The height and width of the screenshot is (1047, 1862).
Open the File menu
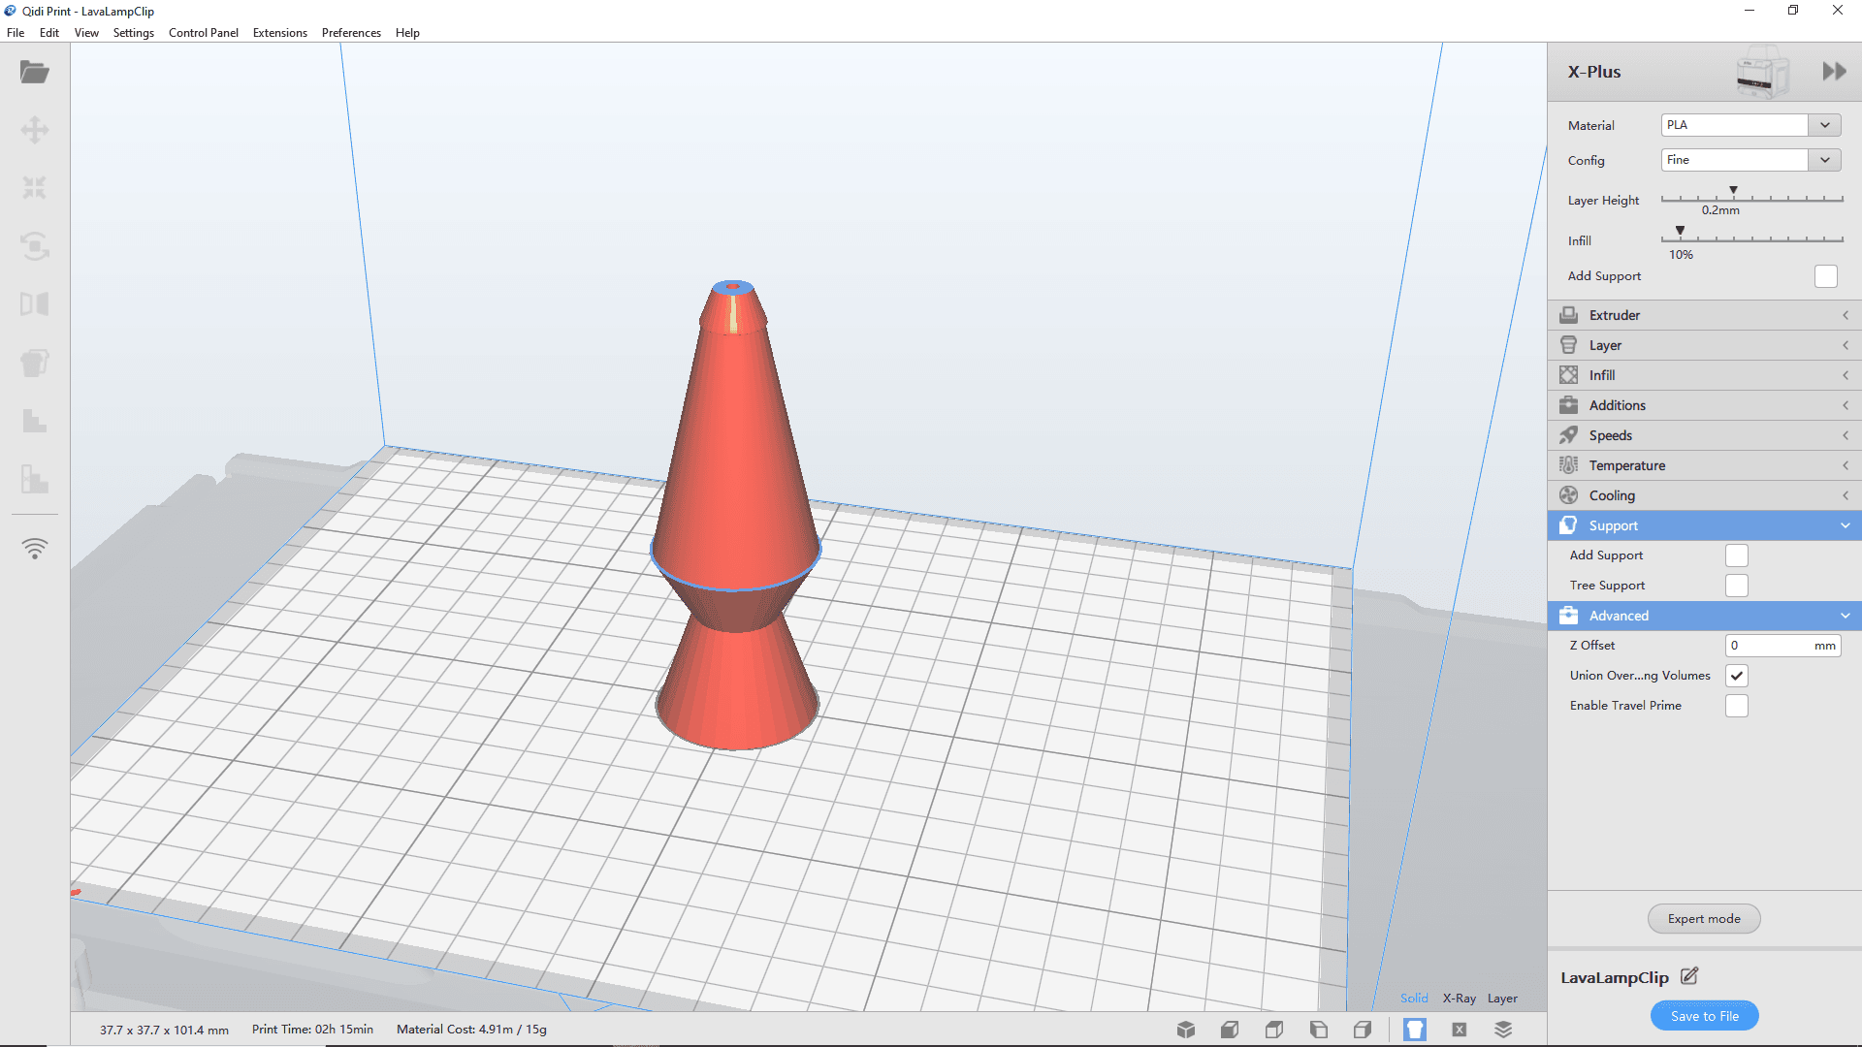pyautogui.click(x=16, y=33)
